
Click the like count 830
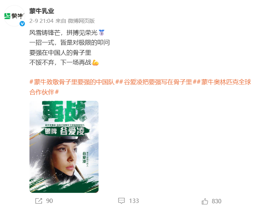tap(216, 201)
